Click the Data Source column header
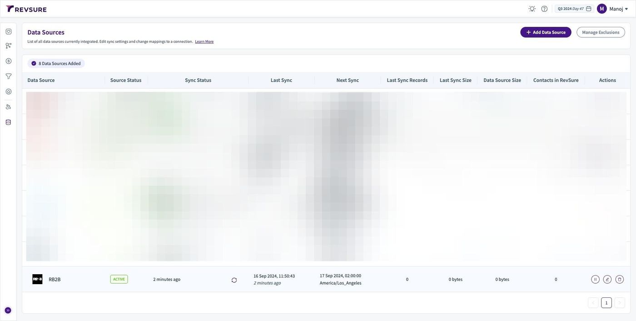Viewport: 636px width, 321px height. pos(41,80)
